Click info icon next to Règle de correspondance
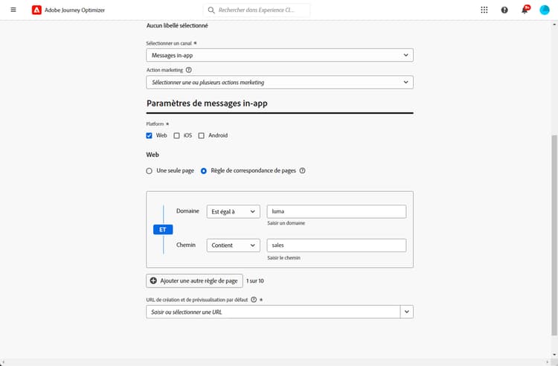Image resolution: width=558 pixels, height=366 pixels. tap(303, 170)
